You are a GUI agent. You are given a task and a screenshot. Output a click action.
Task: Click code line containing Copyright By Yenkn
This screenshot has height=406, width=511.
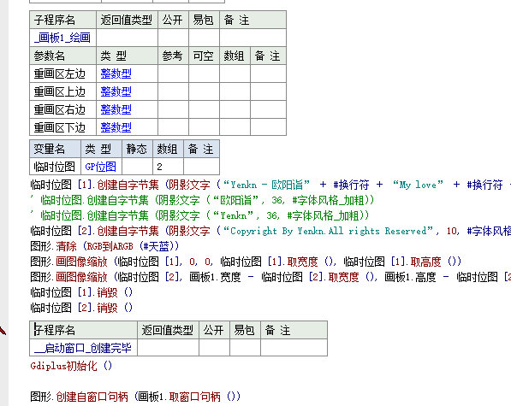pyautogui.click(x=270, y=231)
